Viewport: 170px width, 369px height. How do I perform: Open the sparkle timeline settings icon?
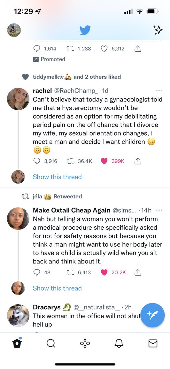[158, 30]
